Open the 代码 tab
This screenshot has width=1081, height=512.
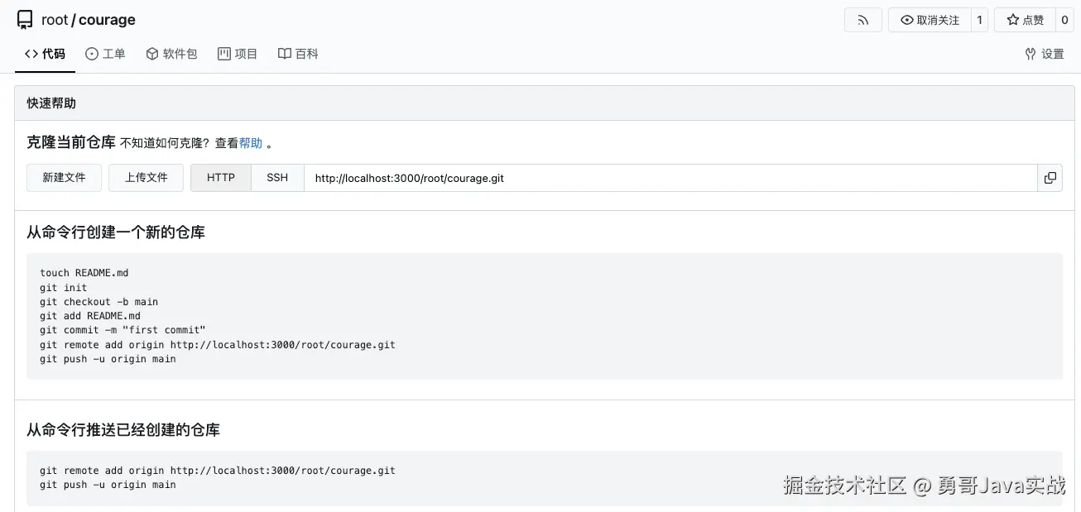pos(45,54)
